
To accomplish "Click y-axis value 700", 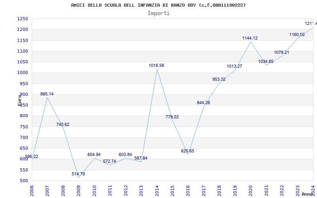I will pos(24,137).
